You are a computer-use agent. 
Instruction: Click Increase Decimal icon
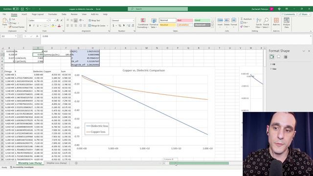tap(129, 25)
